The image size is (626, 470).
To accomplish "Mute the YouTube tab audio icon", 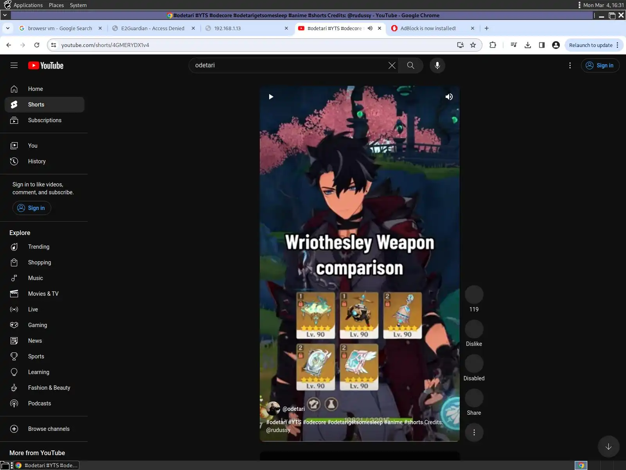I will (x=370, y=28).
